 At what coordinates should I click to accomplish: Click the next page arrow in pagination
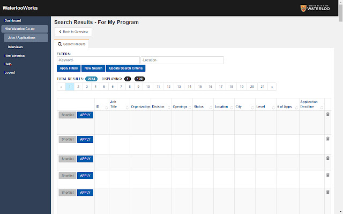pos(272,87)
